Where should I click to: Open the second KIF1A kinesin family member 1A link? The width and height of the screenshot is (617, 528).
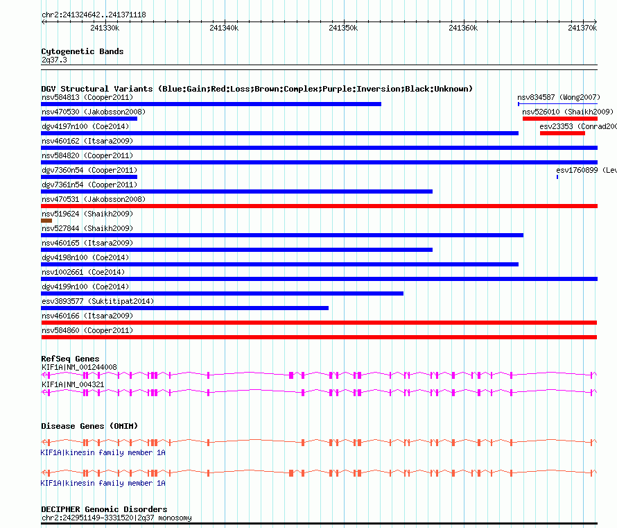pos(103,483)
